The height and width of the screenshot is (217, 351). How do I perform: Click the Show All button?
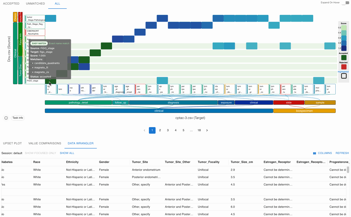[67, 153]
